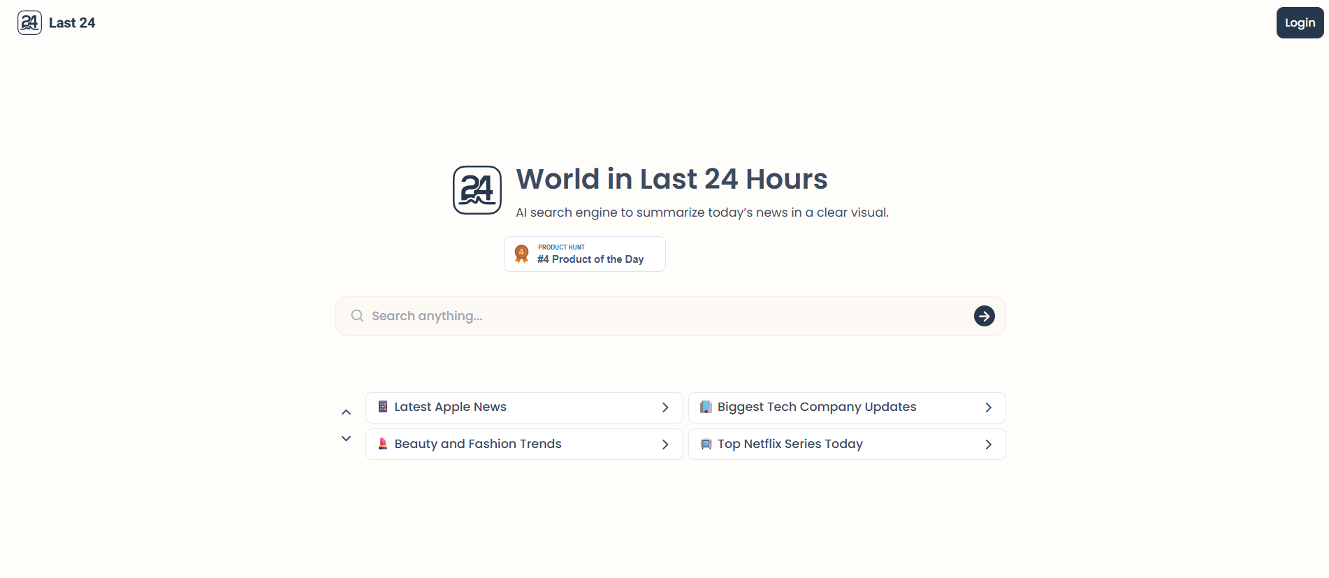Open the Product Hunt #4 Product badge
Viewport: 1329px width, 578px height.
click(x=585, y=254)
